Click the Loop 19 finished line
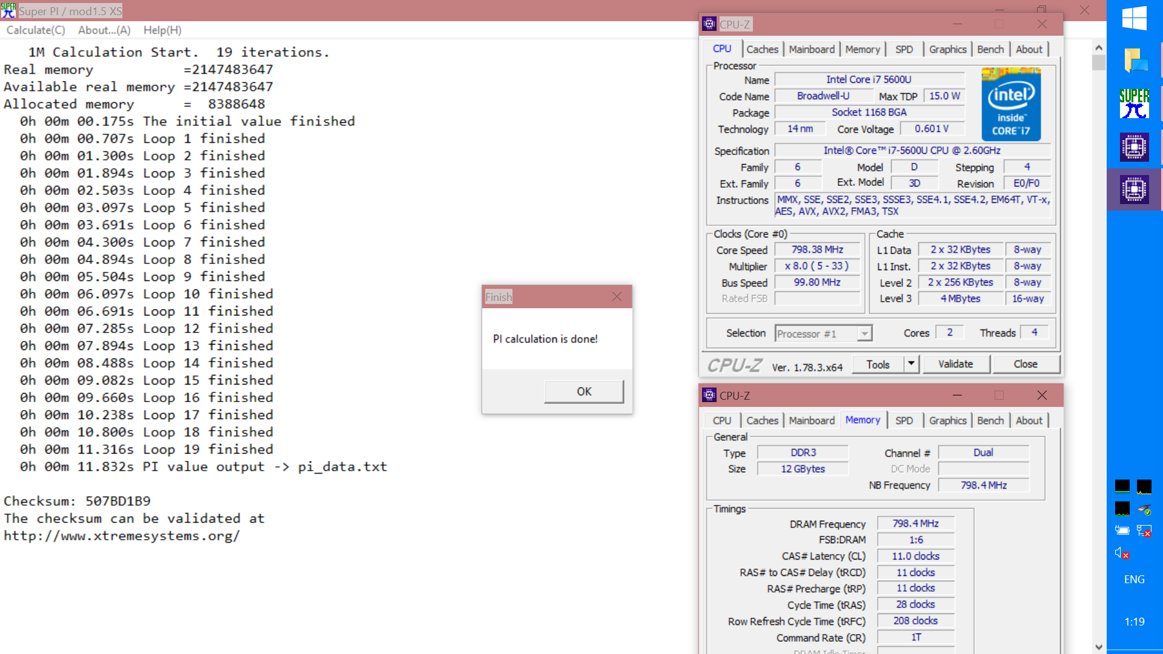The image size is (1163, 654). (x=147, y=449)
